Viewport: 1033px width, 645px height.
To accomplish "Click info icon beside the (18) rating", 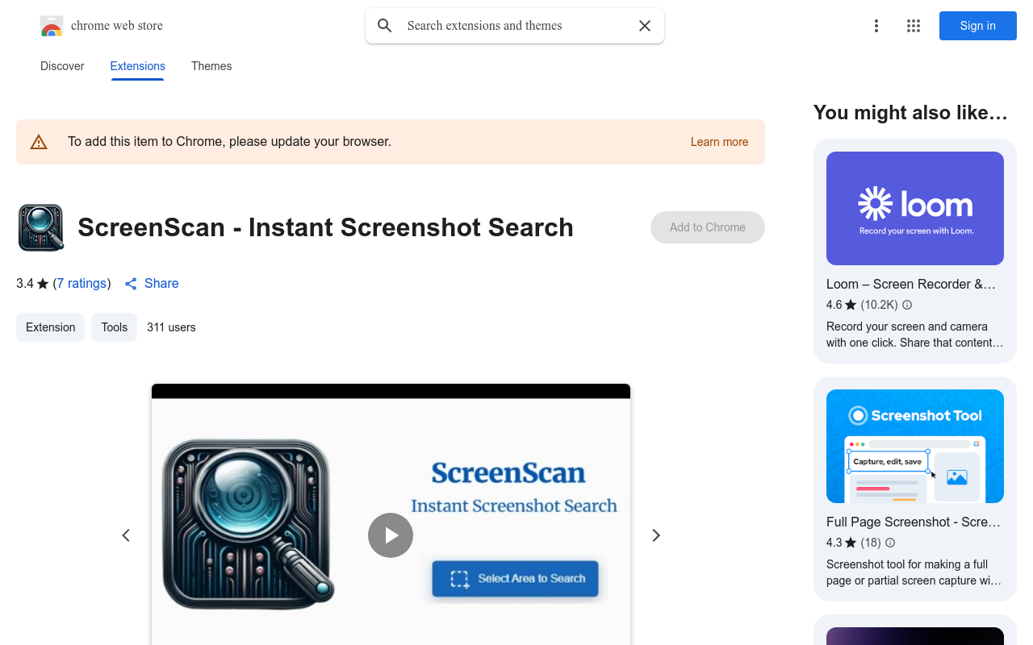I will point(890,543).
